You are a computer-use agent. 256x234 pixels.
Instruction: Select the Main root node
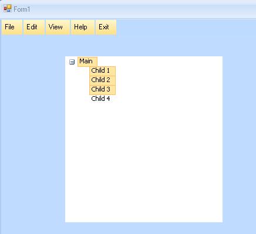(x=87, y=62)
